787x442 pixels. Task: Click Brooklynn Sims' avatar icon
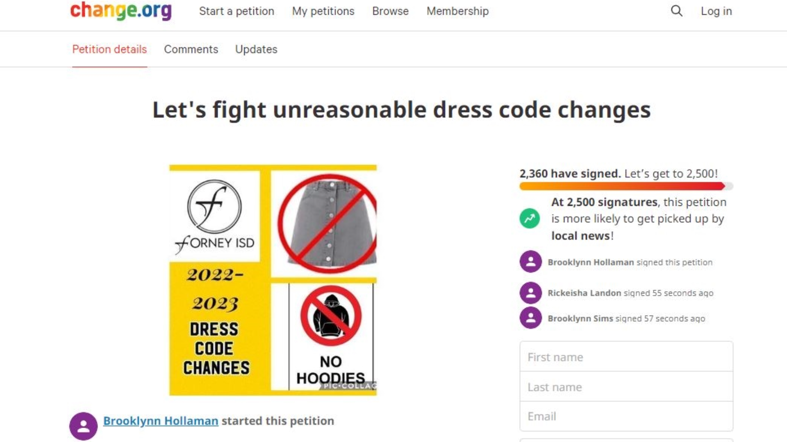point(531,318)
